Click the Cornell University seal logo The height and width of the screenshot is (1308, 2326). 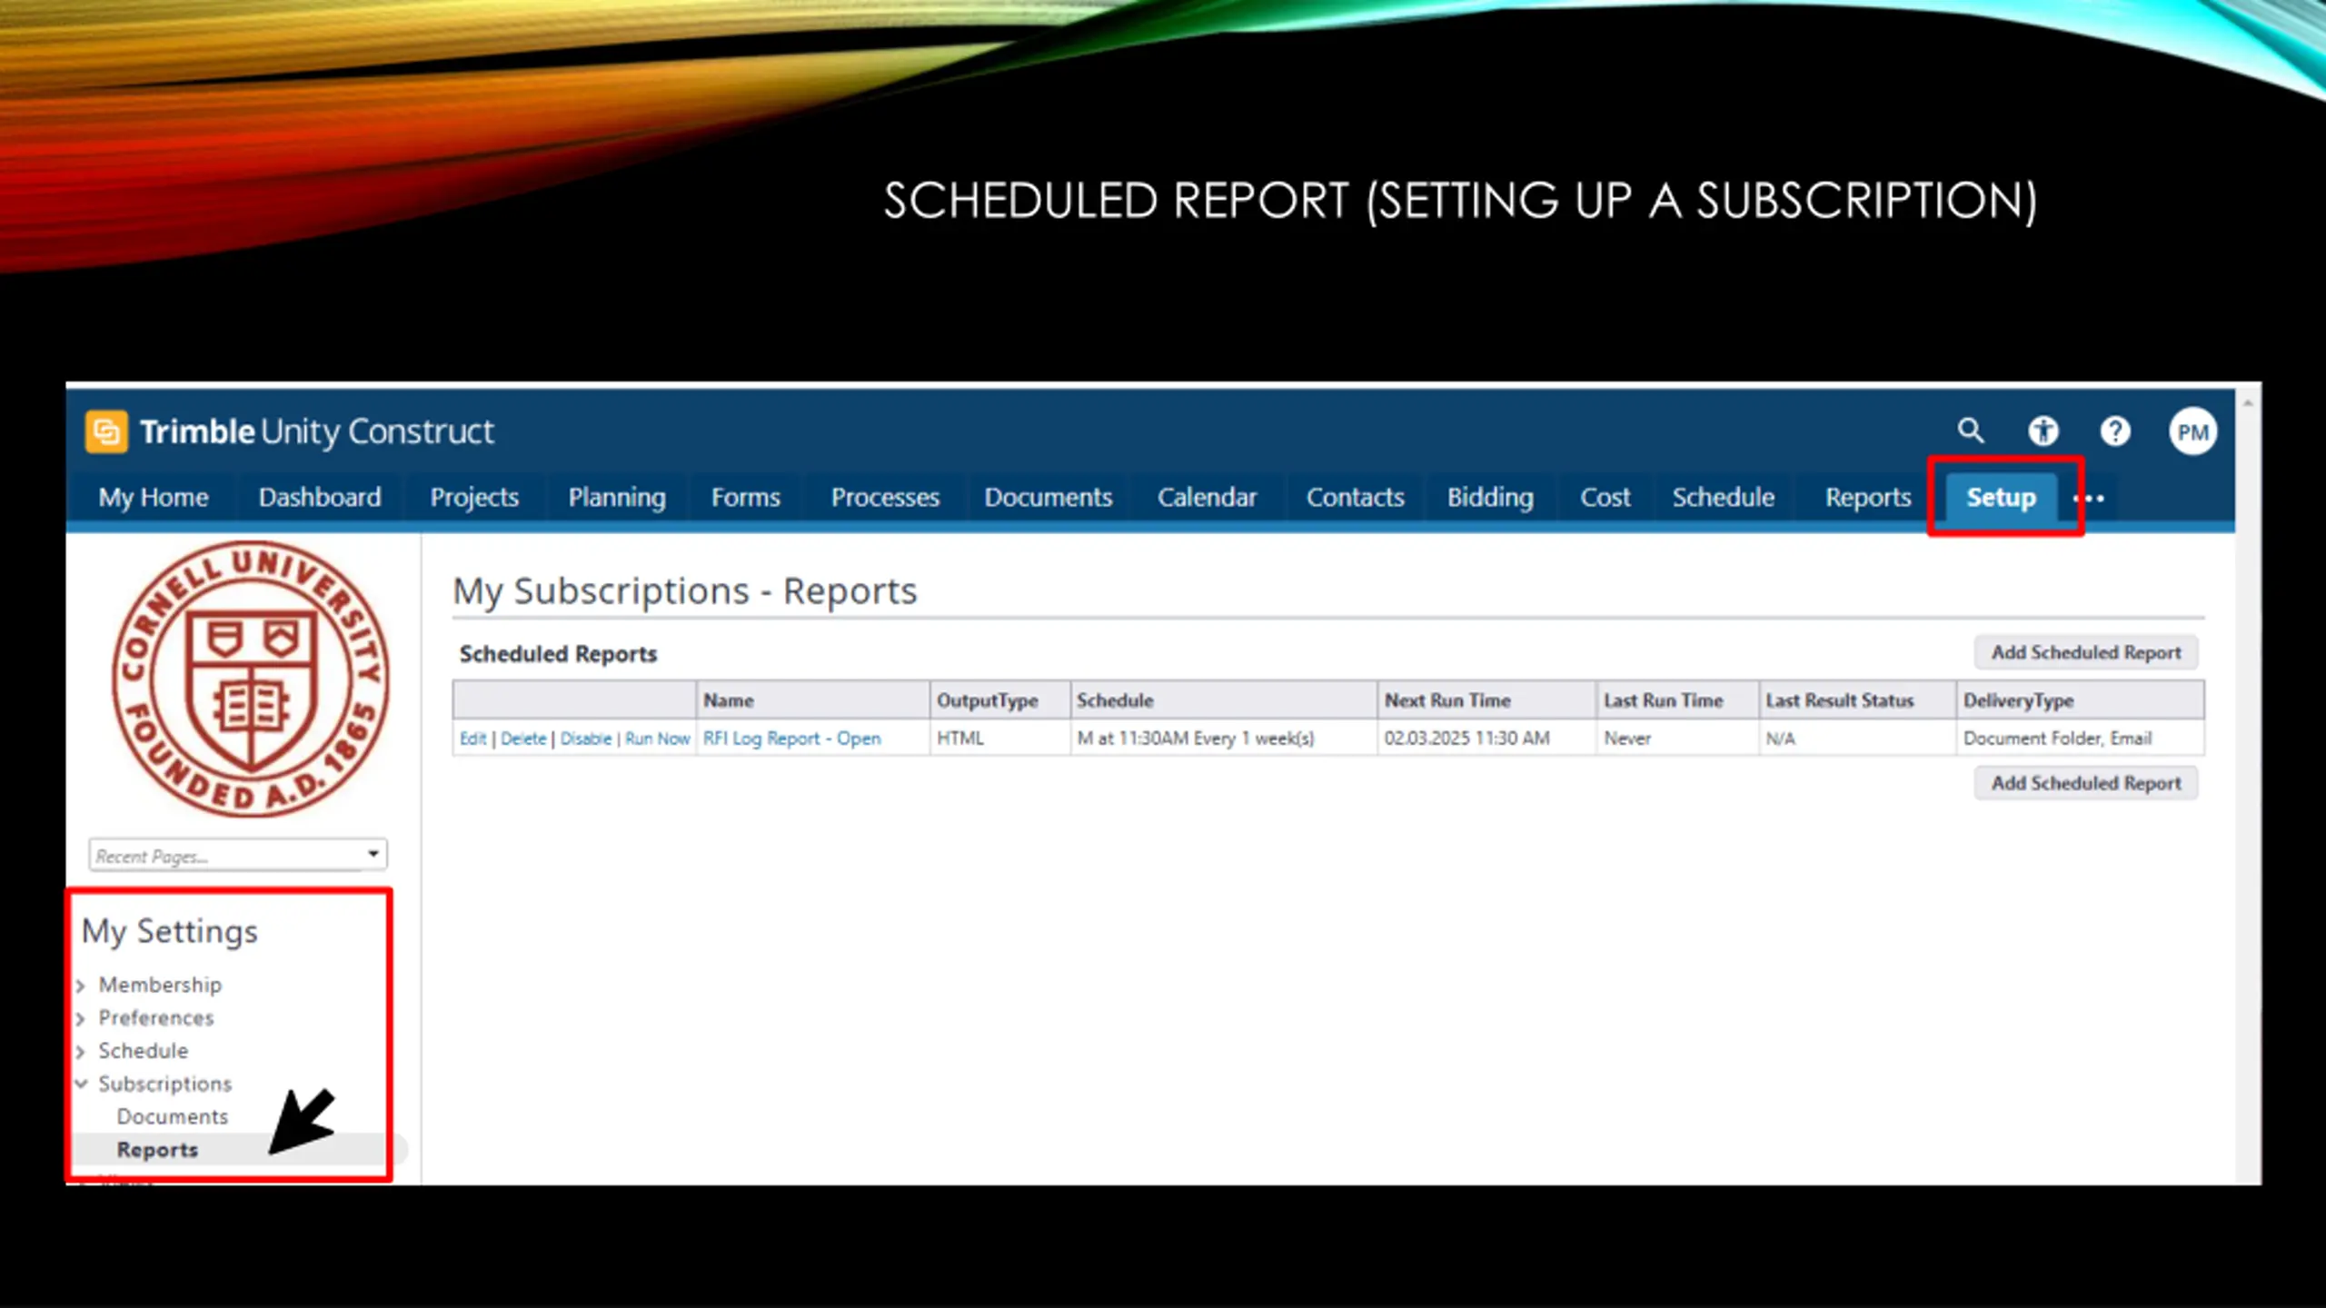(x=250, y=679)
